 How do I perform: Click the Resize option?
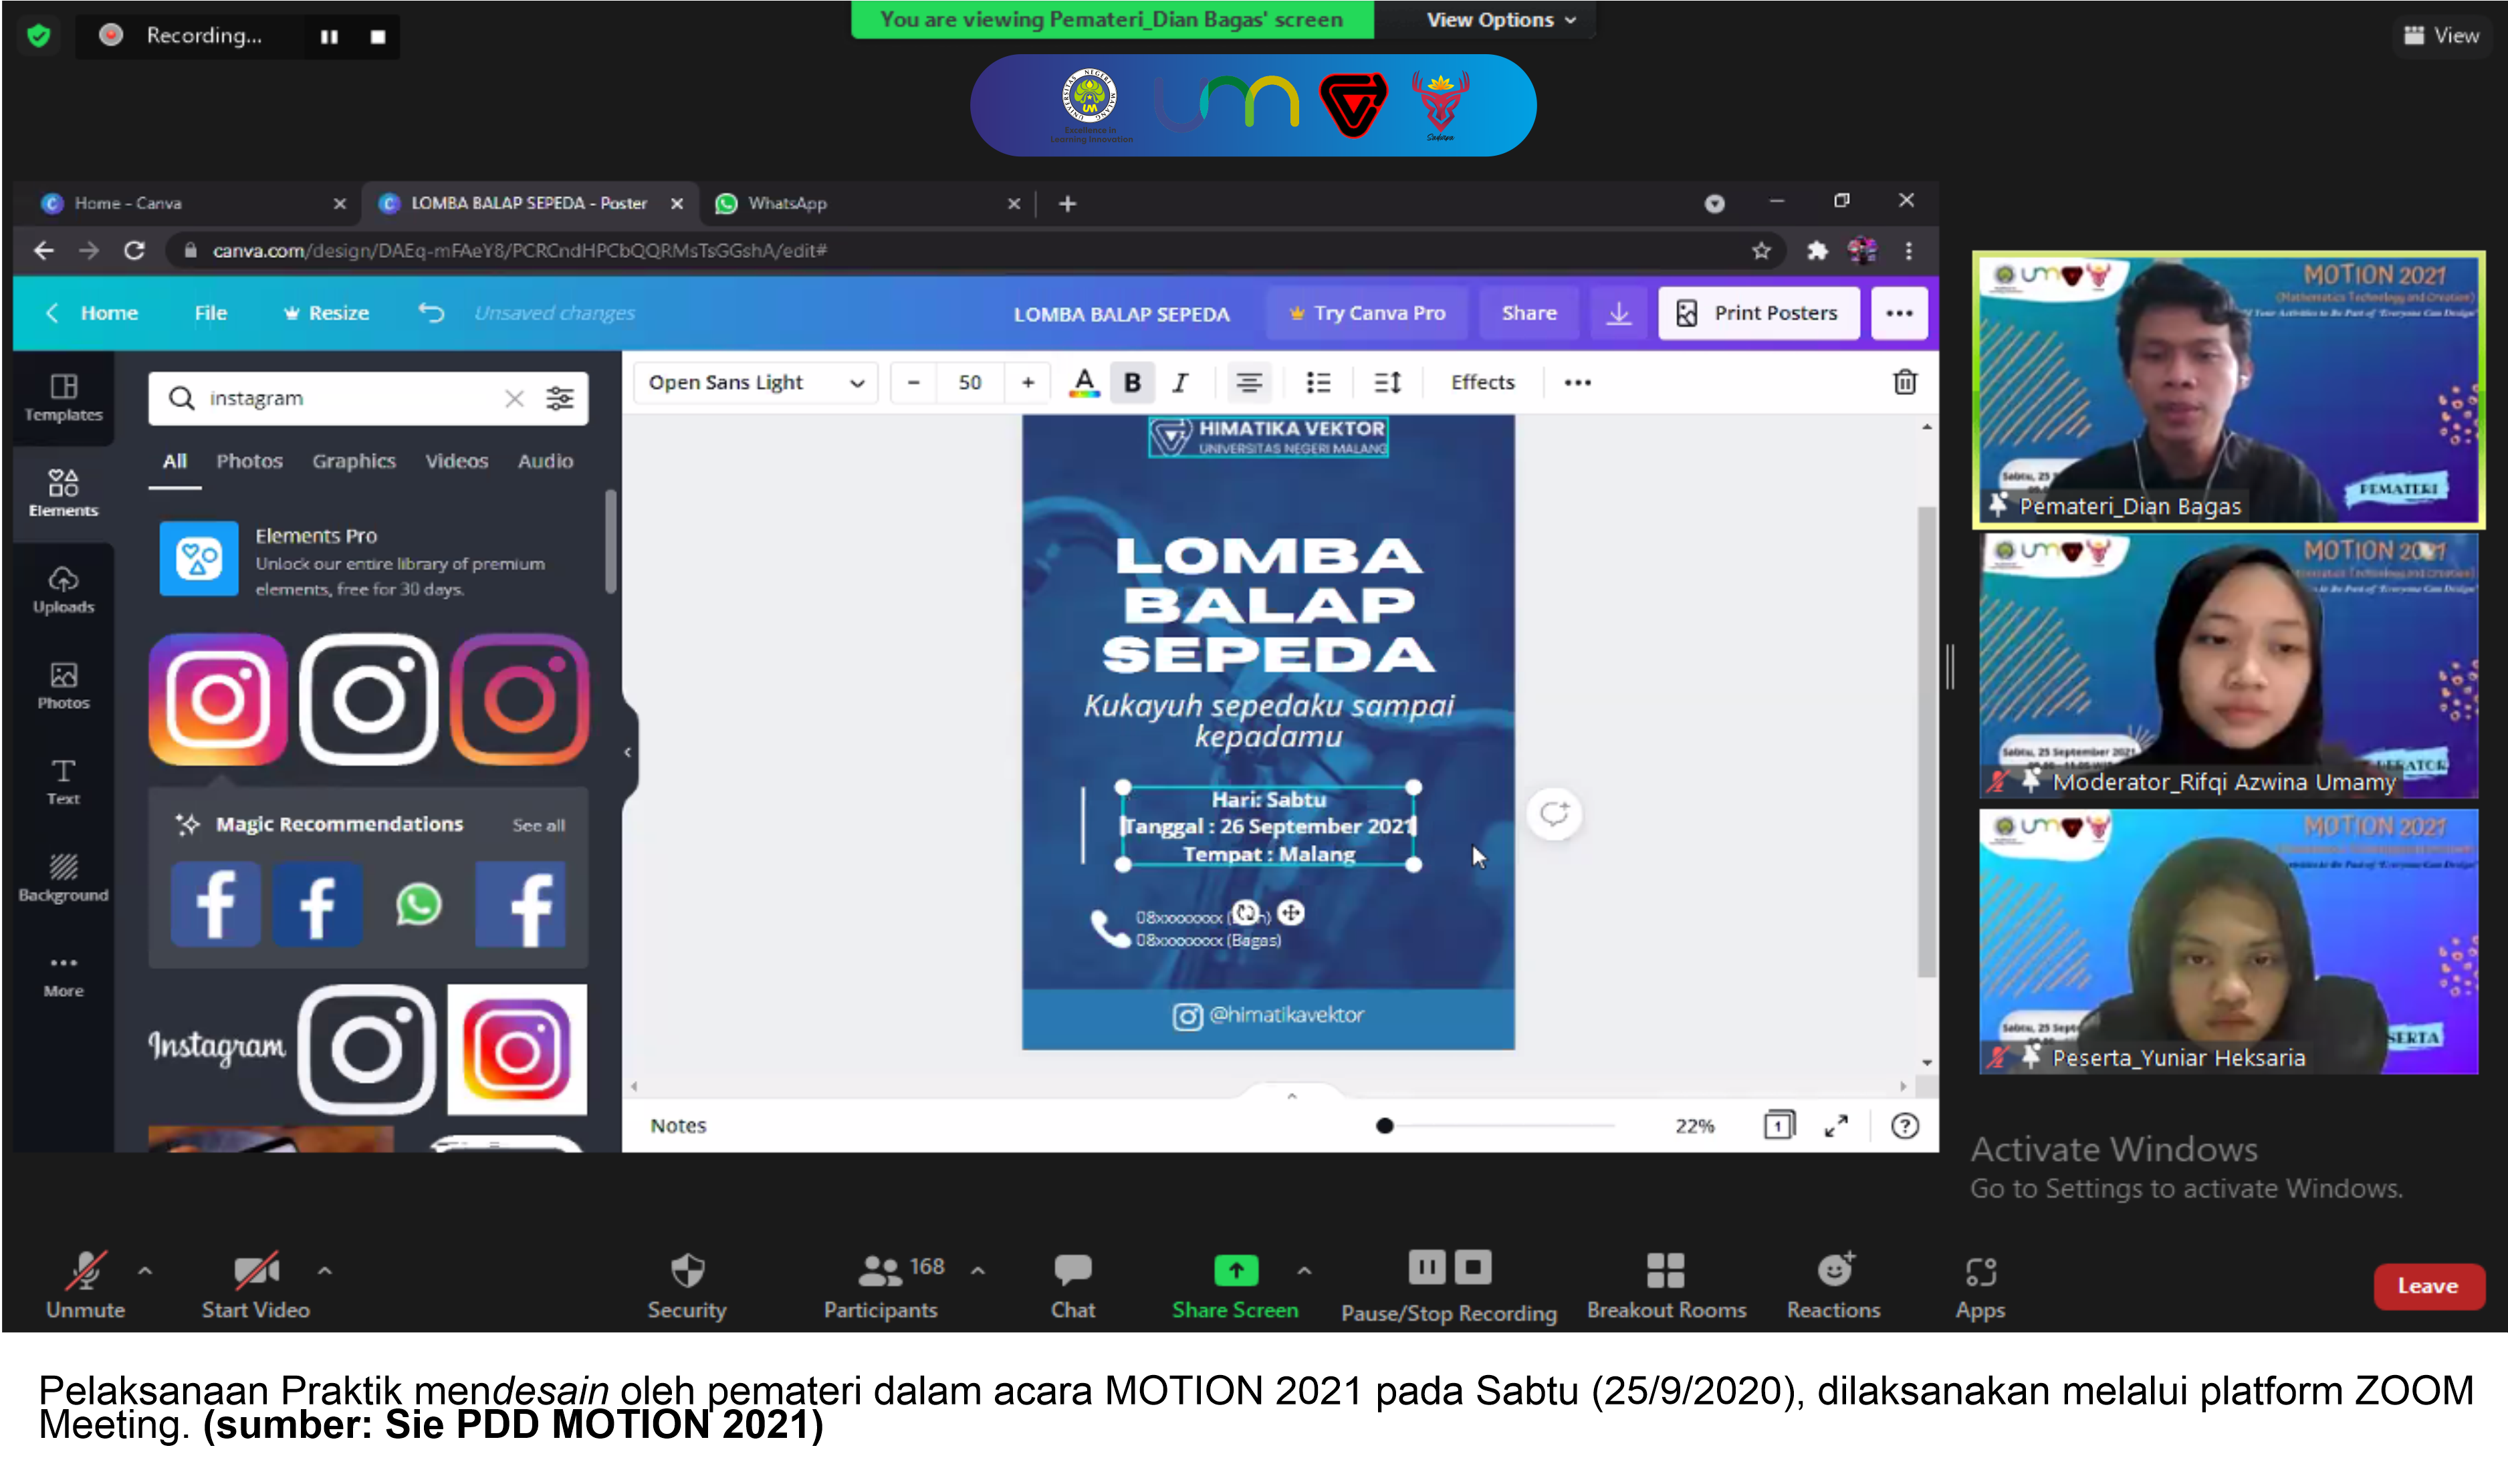(x=326, y=313)
